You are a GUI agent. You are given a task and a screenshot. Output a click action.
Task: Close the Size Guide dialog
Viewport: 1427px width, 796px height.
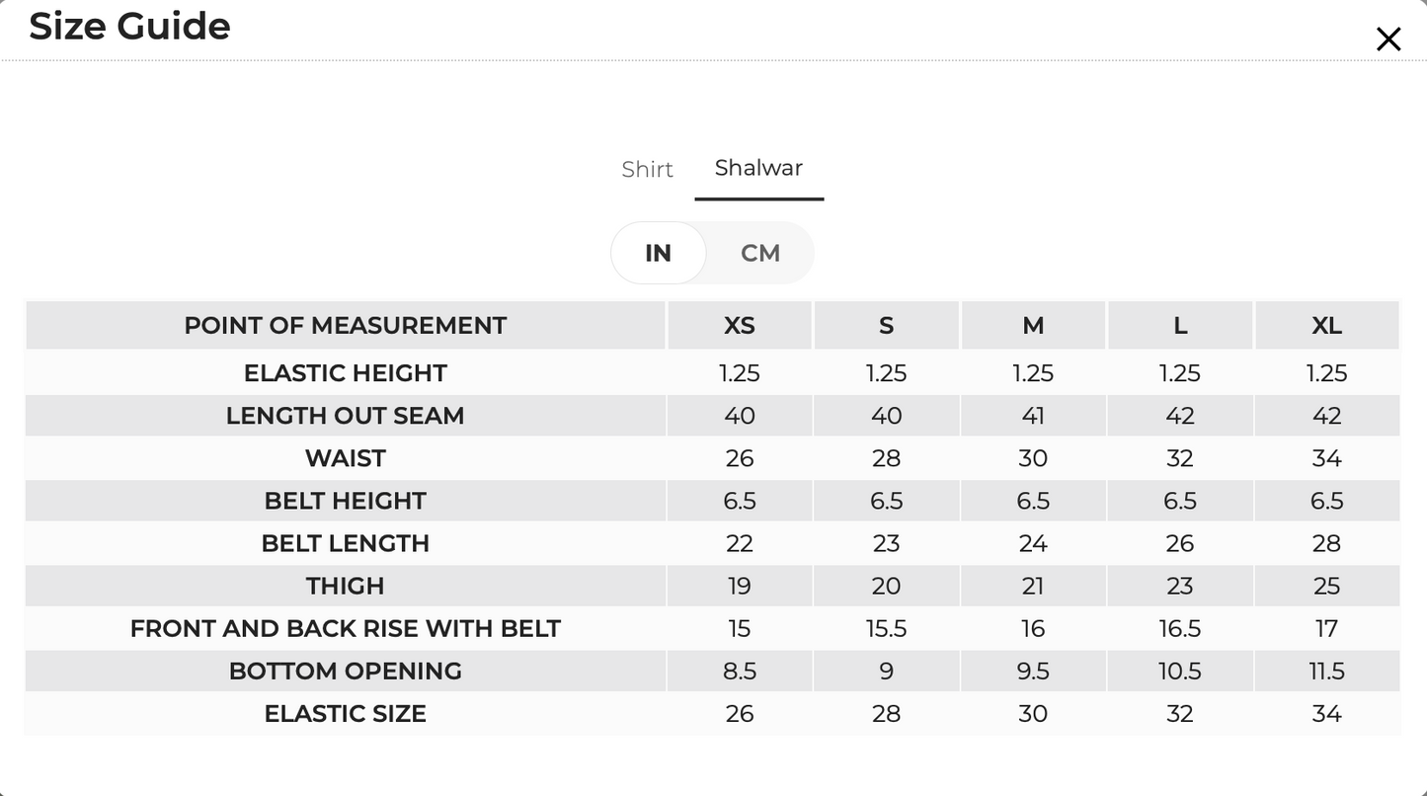[1388, 40]
